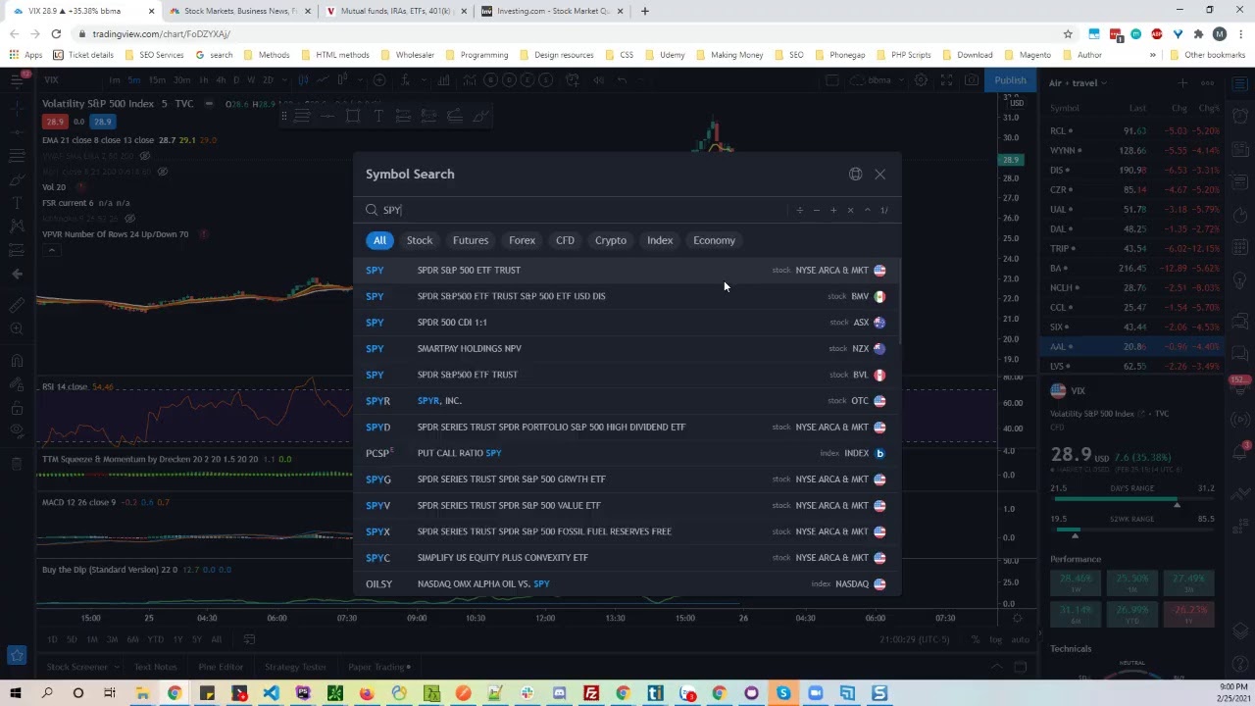This screenshot has width=1255, height=706.
Task: Open Strategy Tester bottom tab
Action: click(295, 667)
